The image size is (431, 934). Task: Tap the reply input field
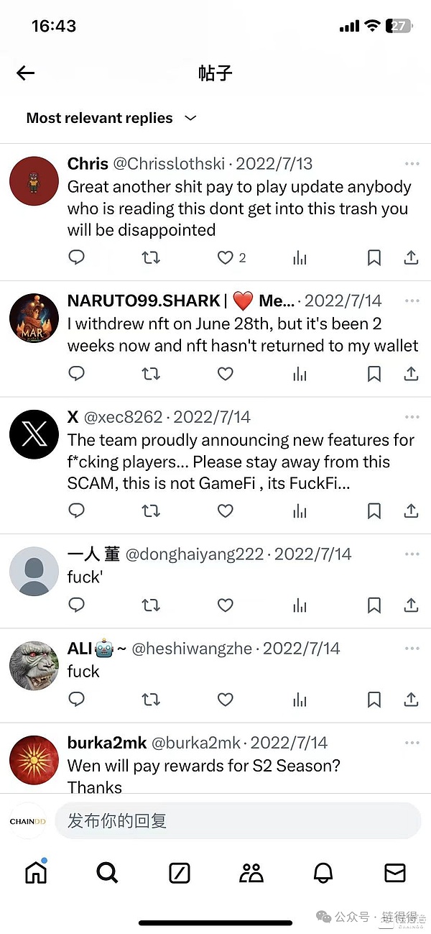[x=237, y=820]
